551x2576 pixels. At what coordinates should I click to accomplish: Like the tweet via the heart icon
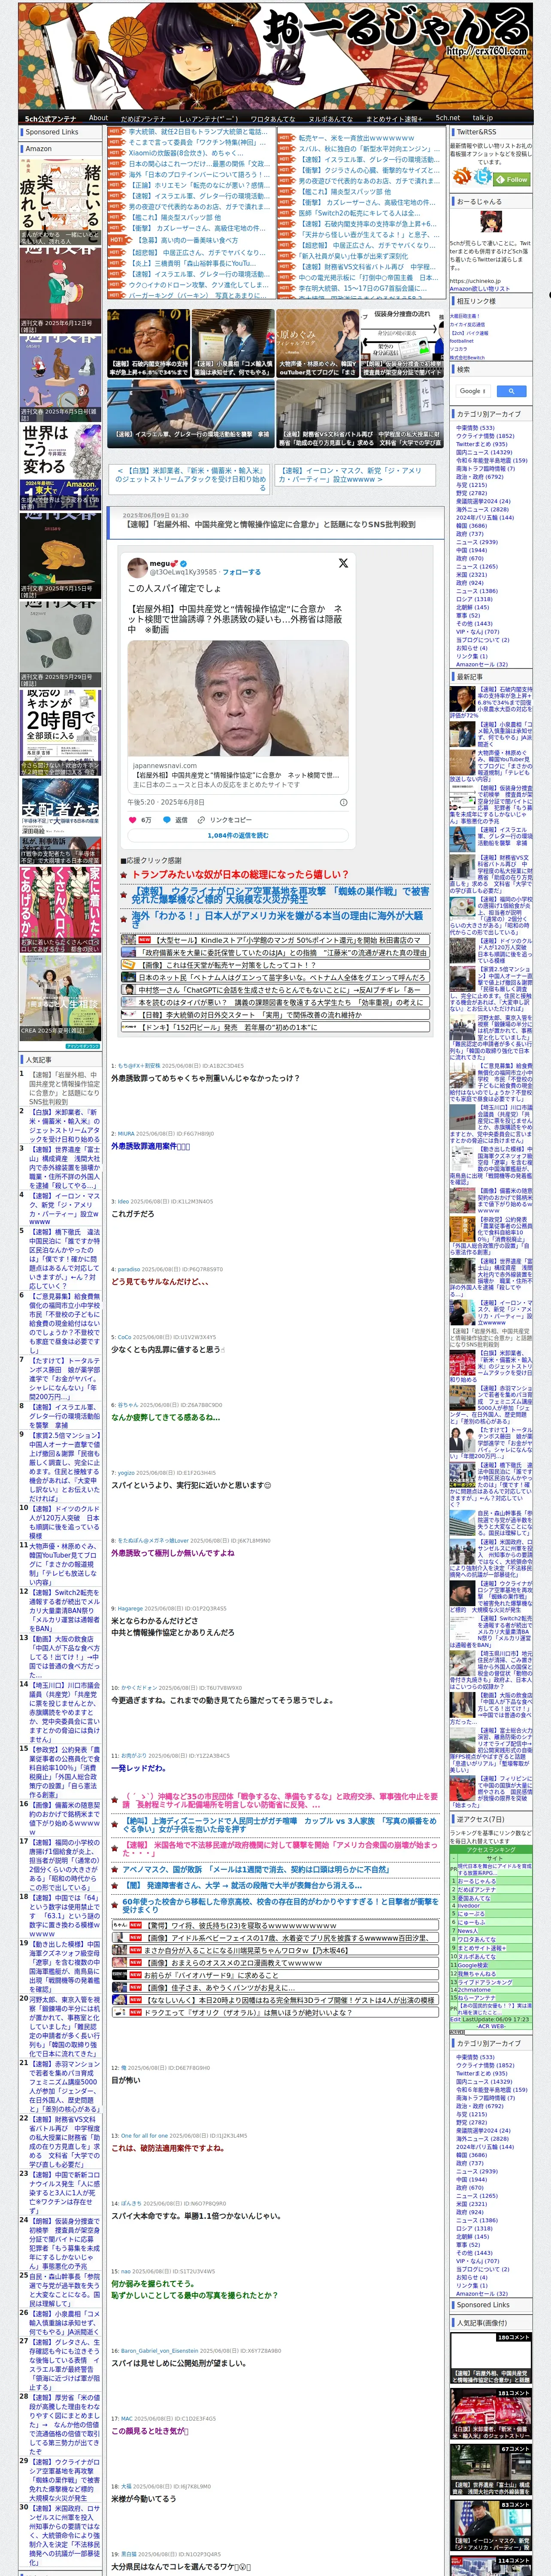(x=132, y=819)
